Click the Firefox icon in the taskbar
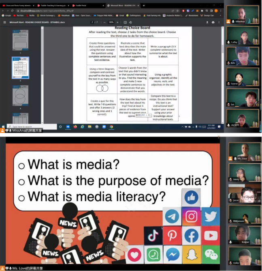 [x=75, y=127]
